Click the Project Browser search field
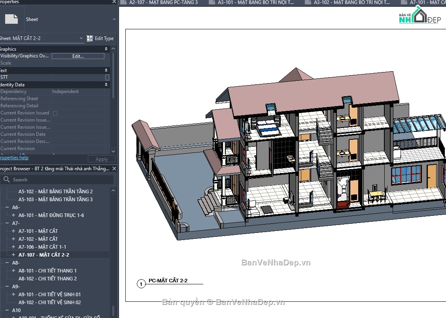 tap(57, 179)
